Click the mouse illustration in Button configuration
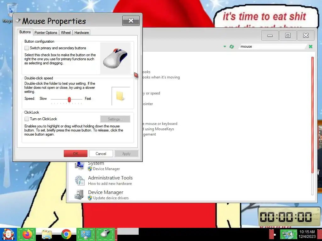The width and height of the screenshot is (322, 241). pyautogui.click(x=115, y=58)
